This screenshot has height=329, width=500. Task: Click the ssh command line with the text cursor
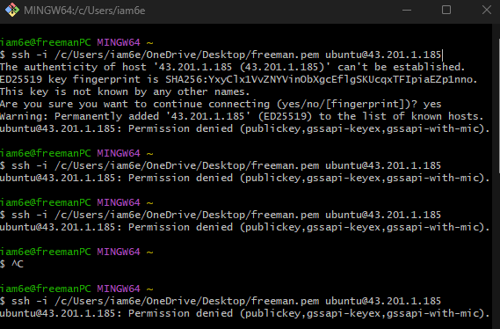coord(221,55)
